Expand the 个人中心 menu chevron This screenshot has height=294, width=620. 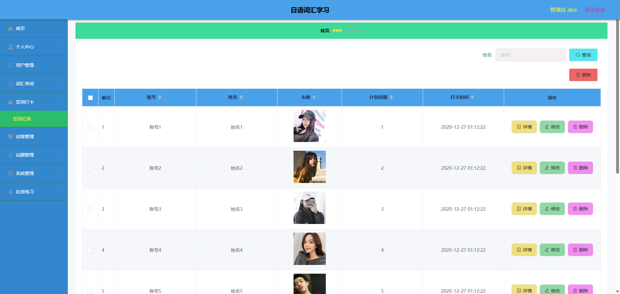pyautogui.click(x=60, y=46)
